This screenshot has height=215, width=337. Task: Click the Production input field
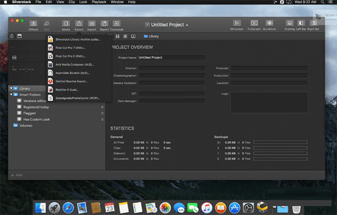[x=269, y=76]
